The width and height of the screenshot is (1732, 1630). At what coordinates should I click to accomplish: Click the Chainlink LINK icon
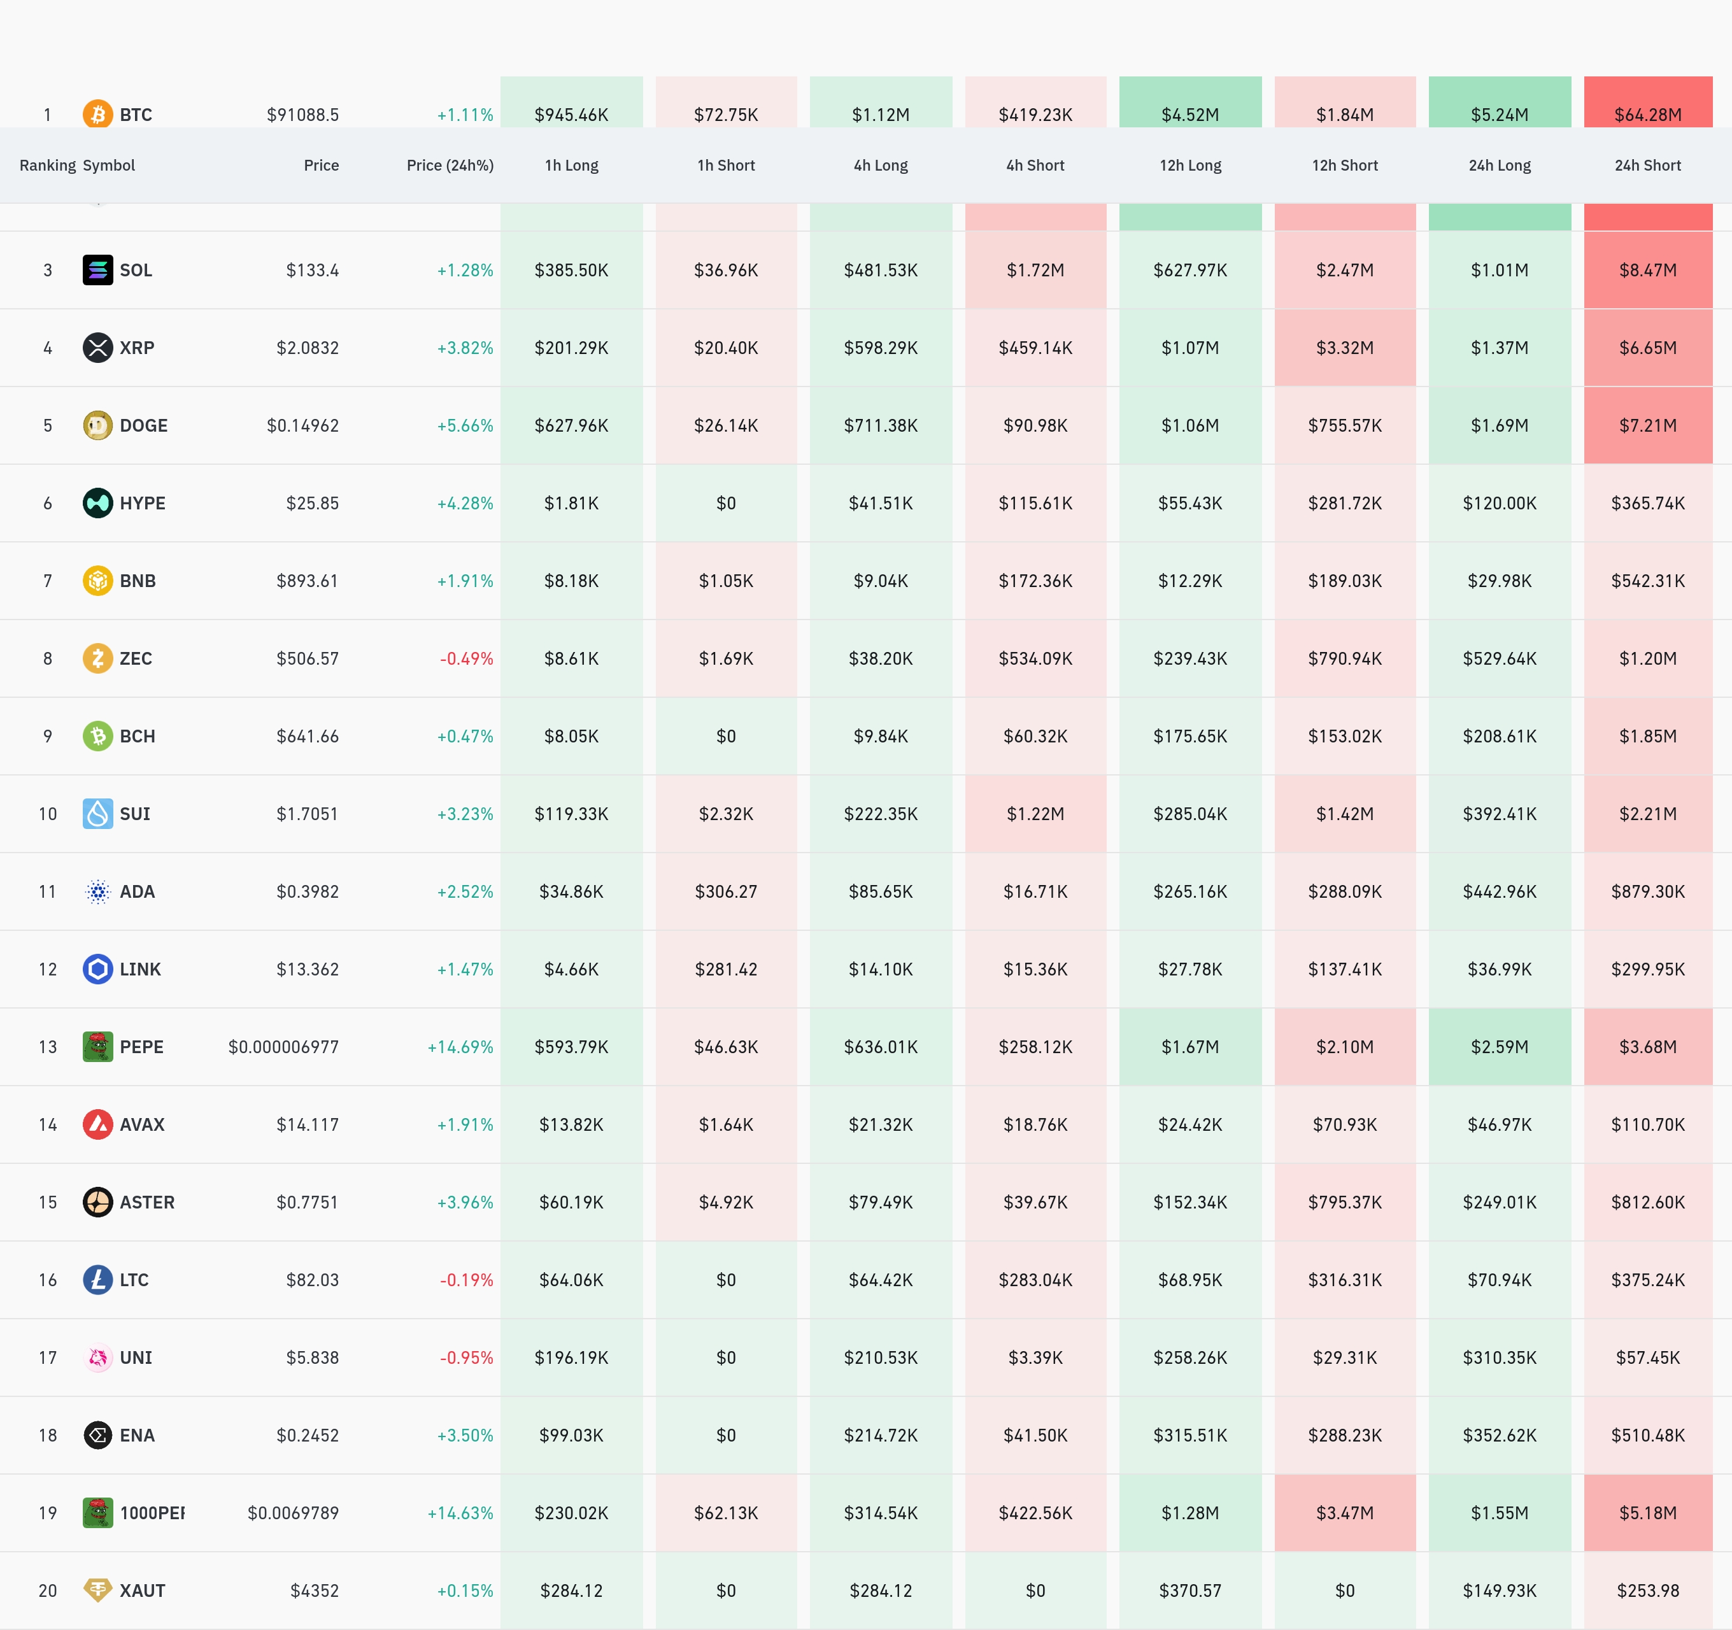97,968
